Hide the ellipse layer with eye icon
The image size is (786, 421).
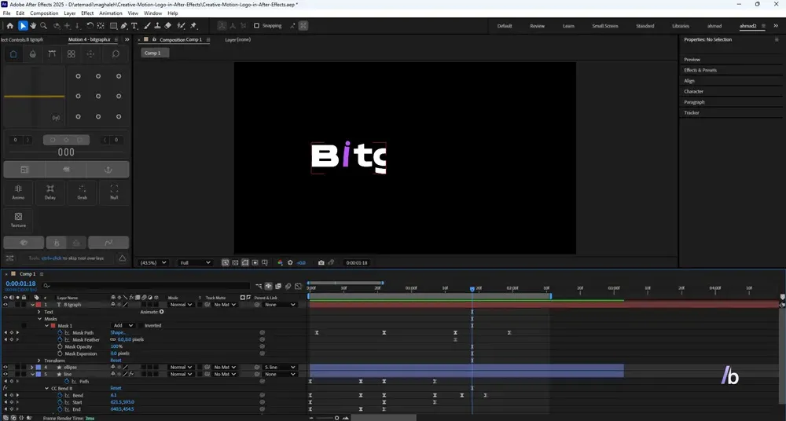click(6, 368)
